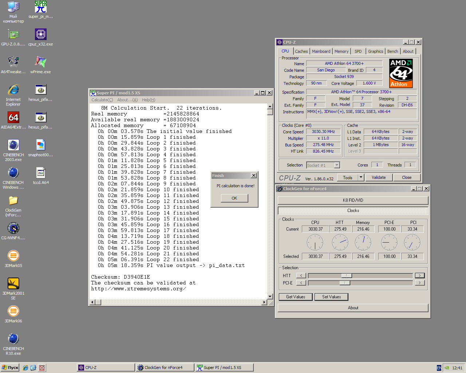Open the 3DMark05 desktop icon
Screen dimensions: 466x373
click(13, 256)
